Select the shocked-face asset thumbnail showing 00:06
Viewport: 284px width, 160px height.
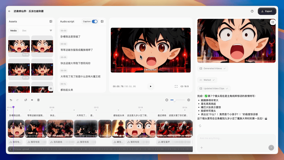coord(19,46)
